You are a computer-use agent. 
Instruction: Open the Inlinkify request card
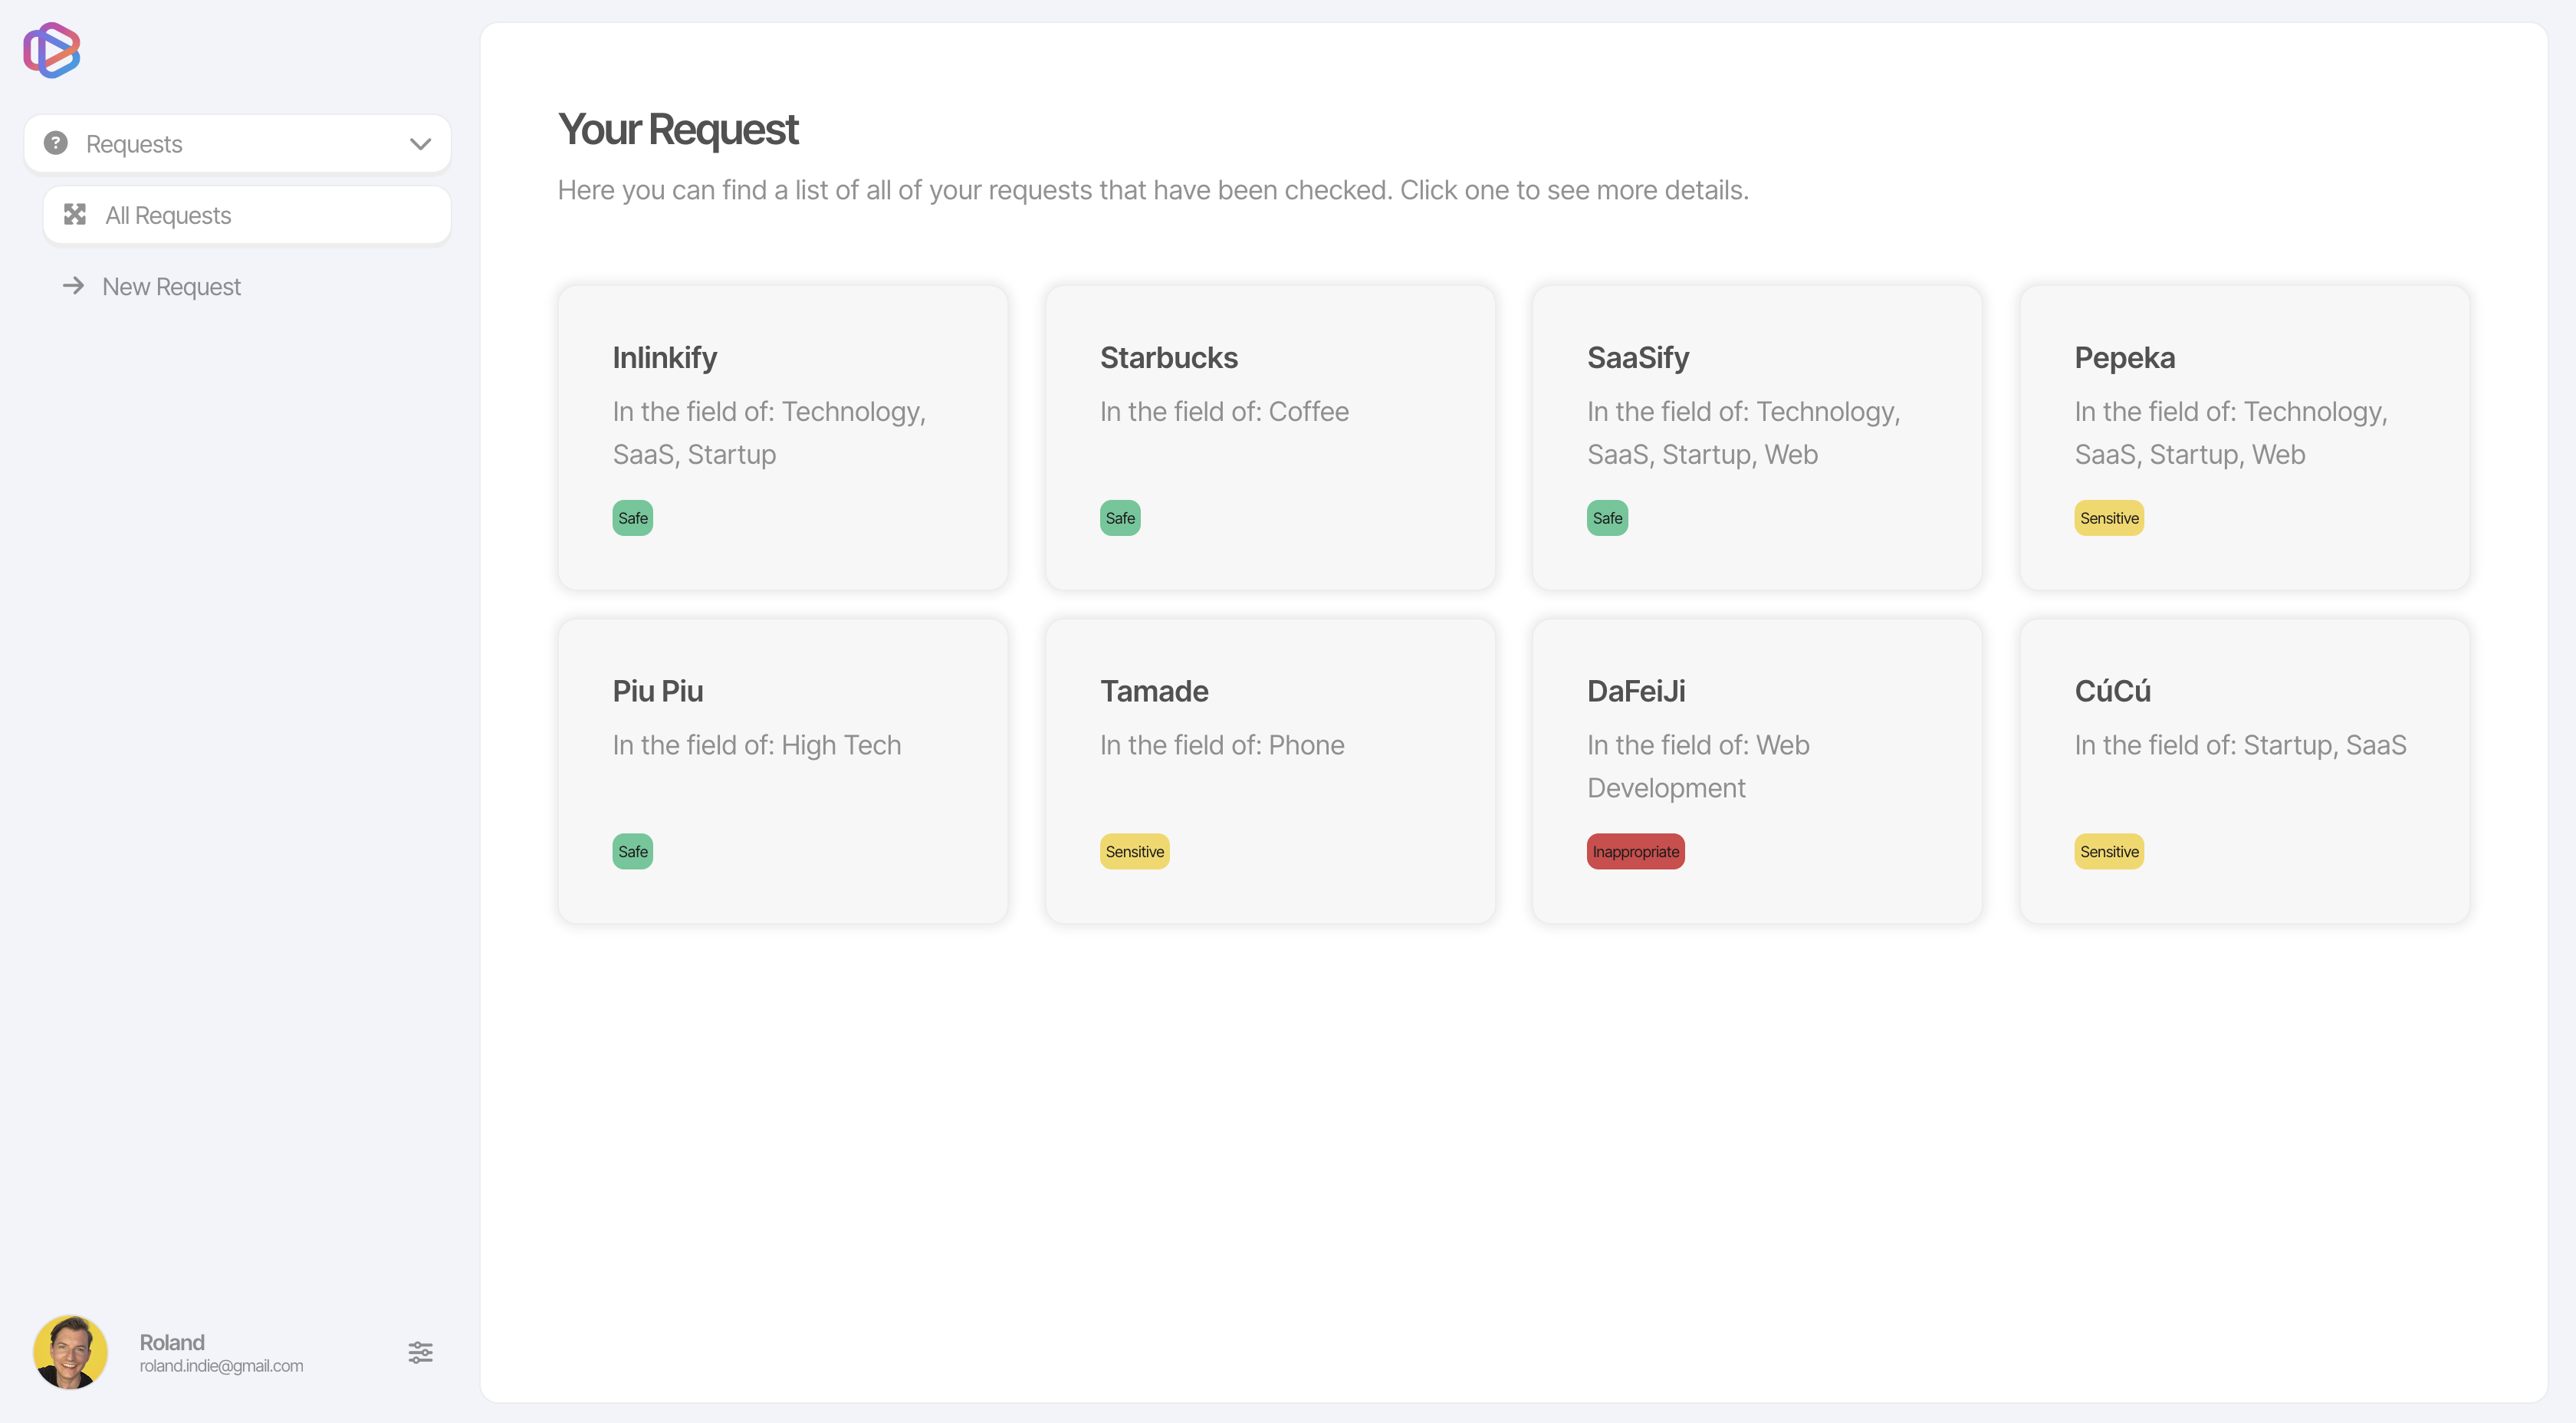click(783, 438)
